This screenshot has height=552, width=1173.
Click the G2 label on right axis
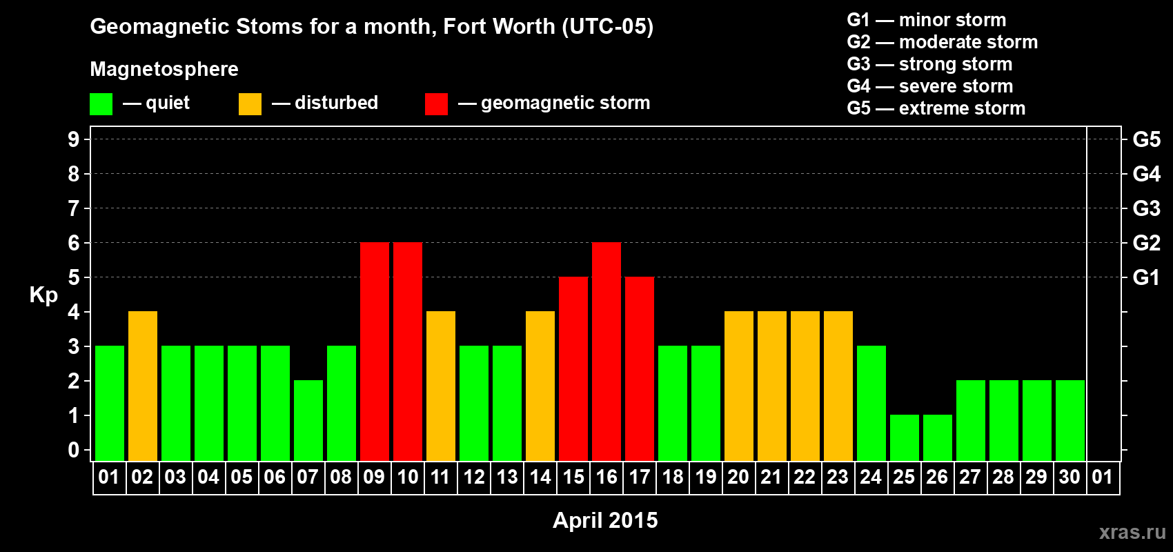click(x=1147, y=243)
